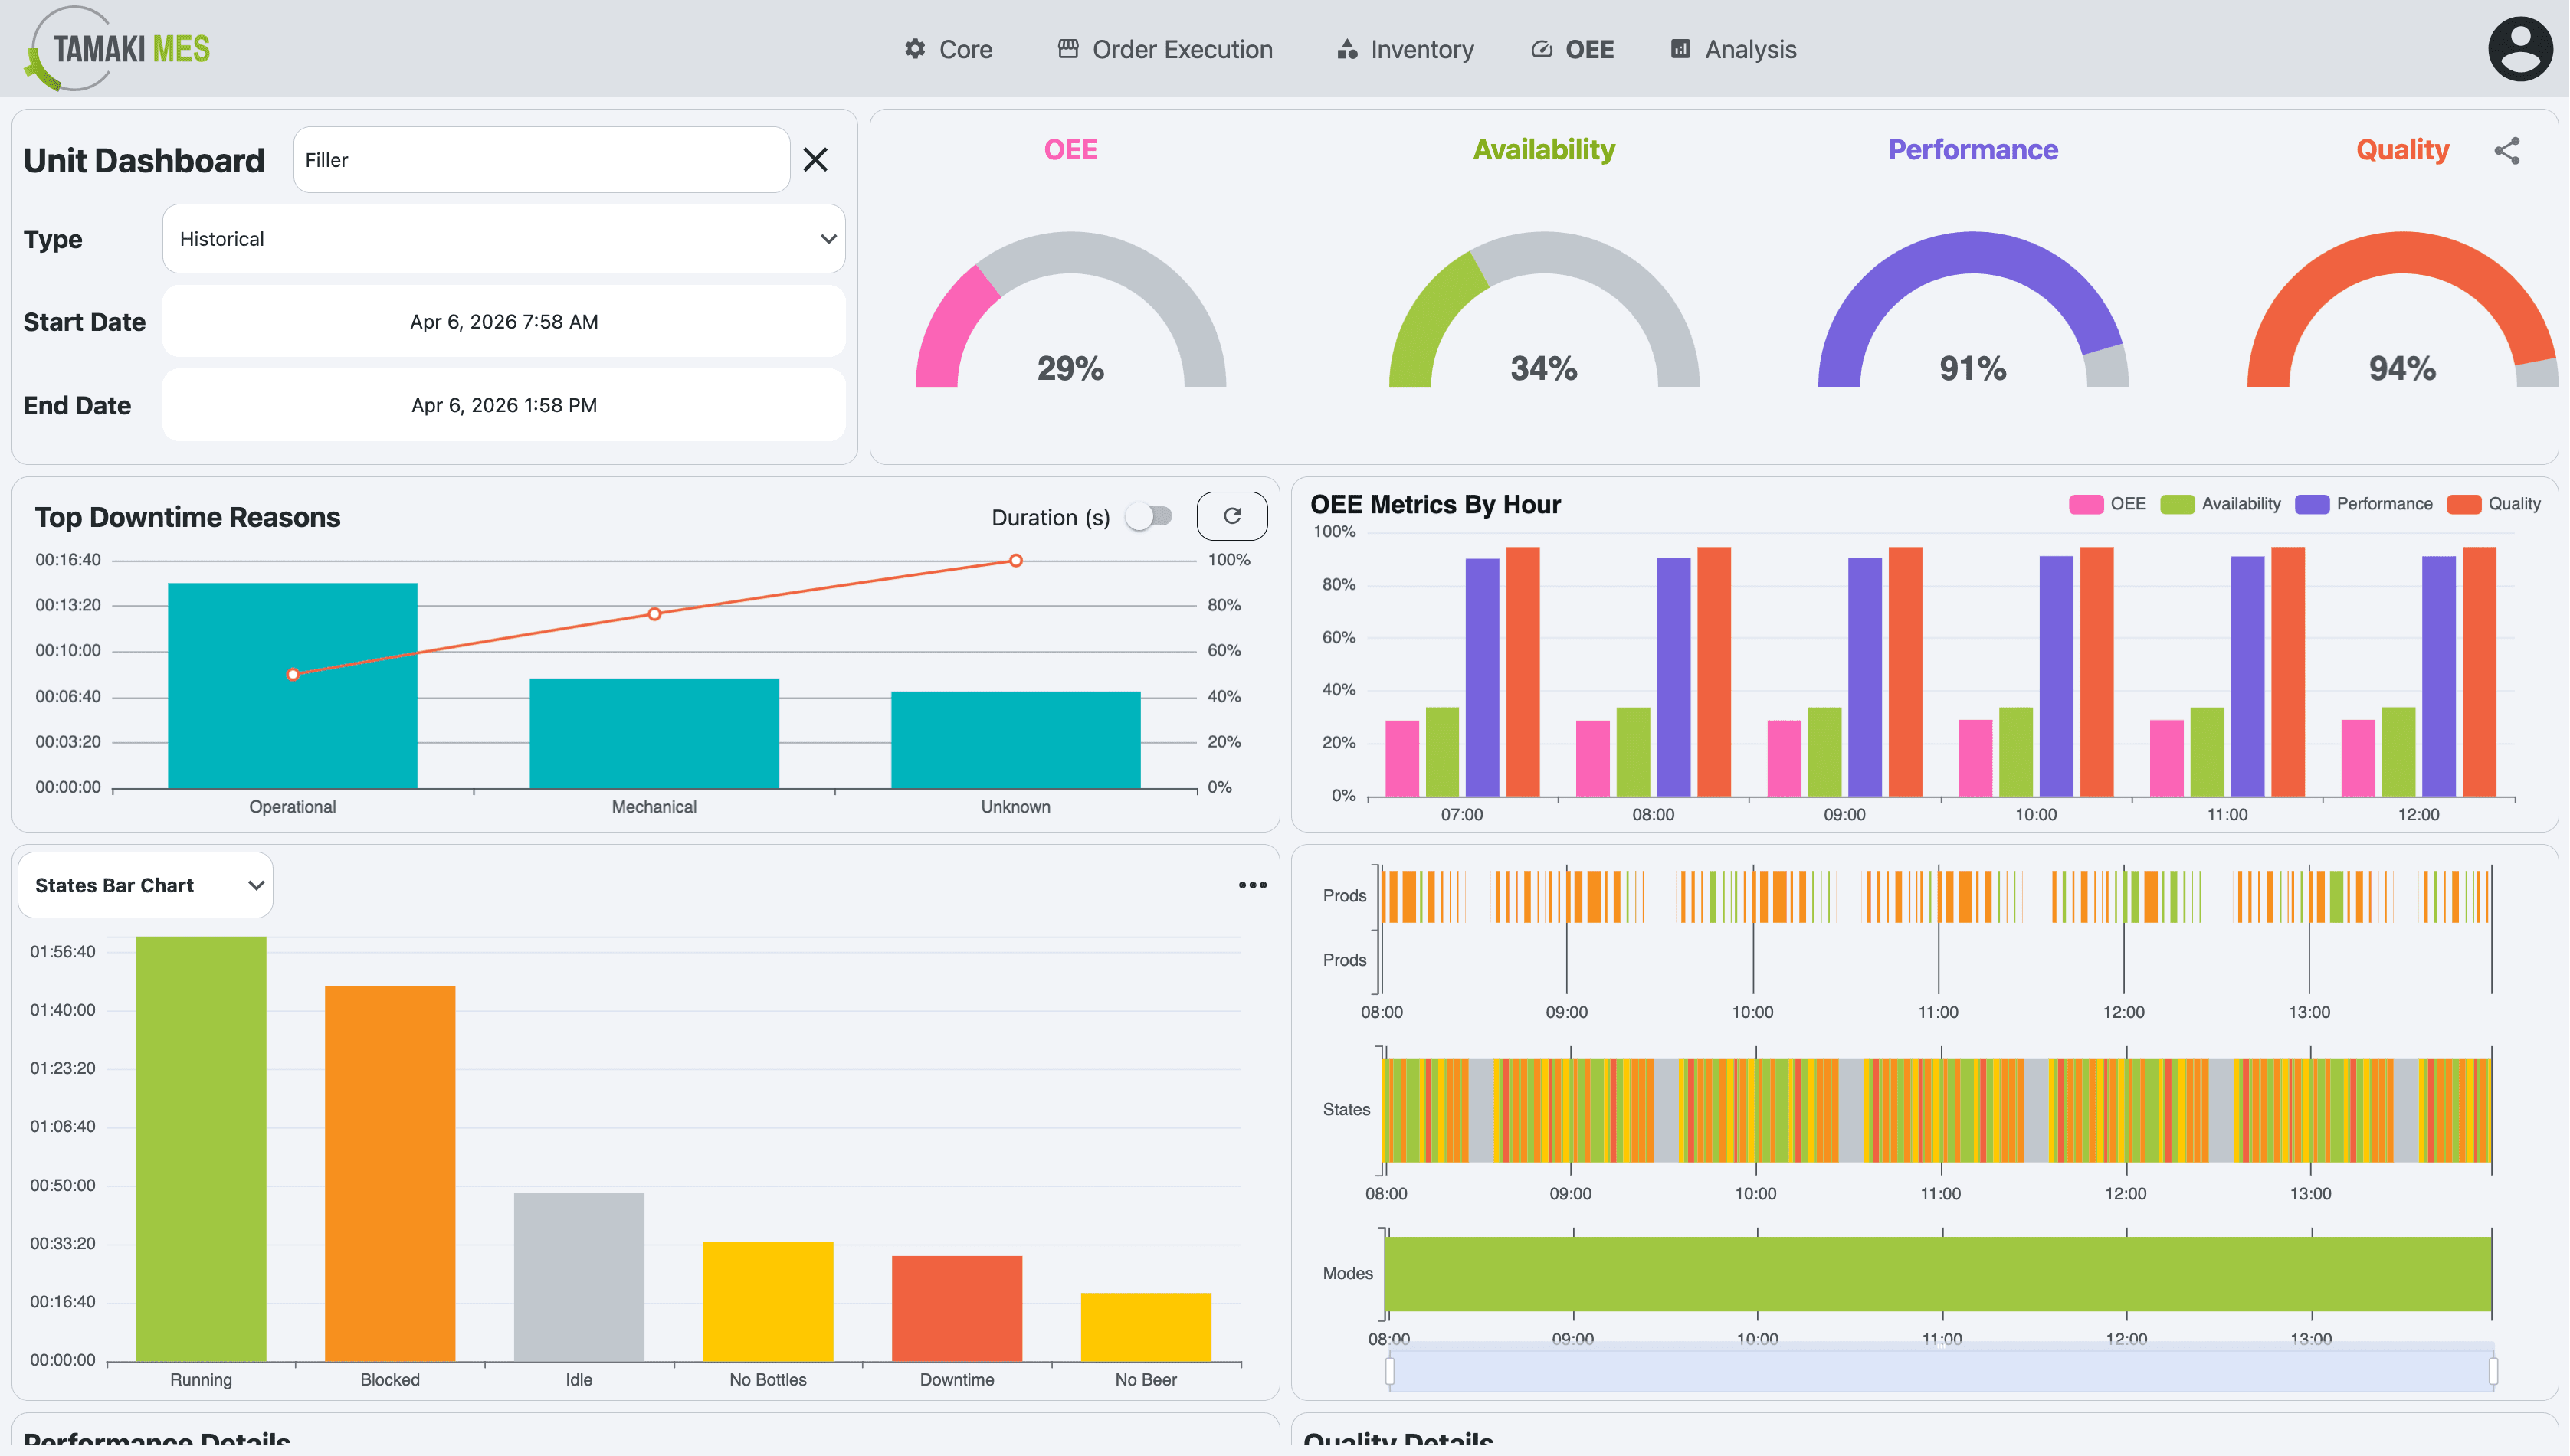The width and height of the screenshot is (2570, 1456).
Task: Open the states chart three-dot menu
Action: [x=1251, y=885]
